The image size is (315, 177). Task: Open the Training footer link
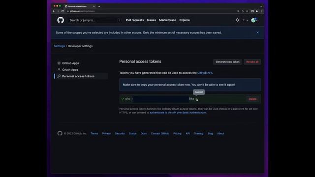[x=198, y=133]
